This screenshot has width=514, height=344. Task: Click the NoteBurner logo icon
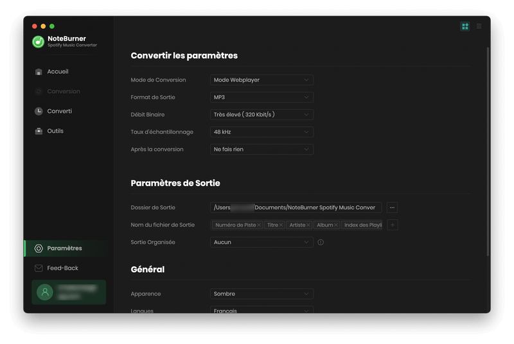pyautogui.click(x=38, y=42)
